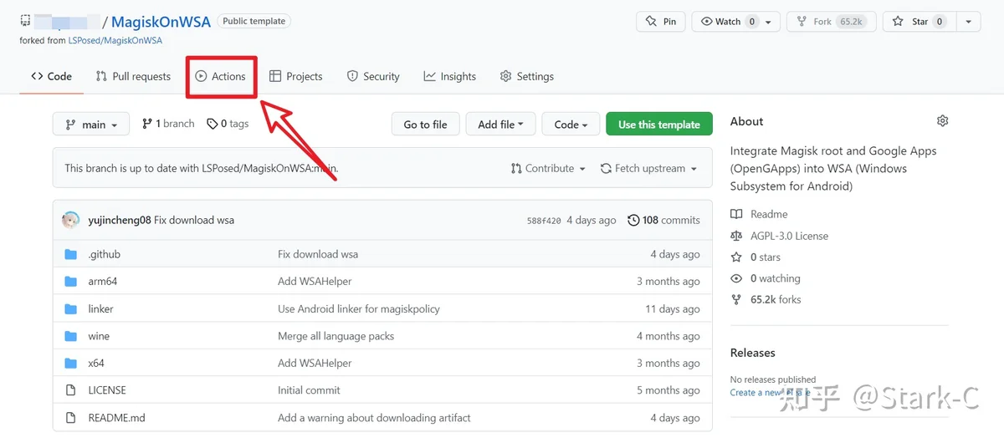This screenshot has height=438, width=1004.
Task: Open the linker folder
Action: (x=100, y=308)
